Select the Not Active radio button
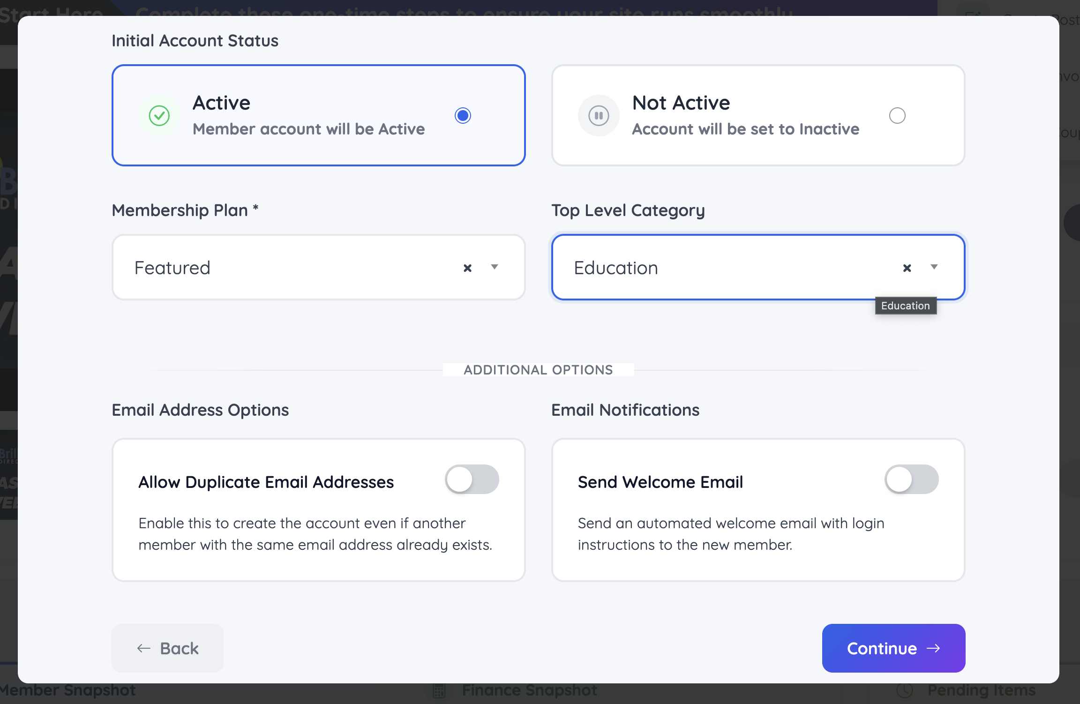The image size is (1080, 704). tap(897, 115)
